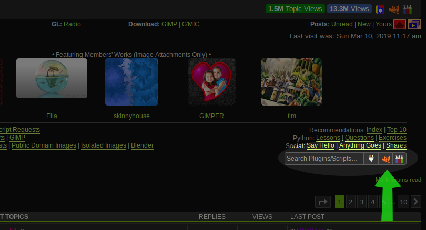Image resolution: width=426 pixels, height=230 pixels.
Task: Go to page 3
Action: click(x=362, y=202)
